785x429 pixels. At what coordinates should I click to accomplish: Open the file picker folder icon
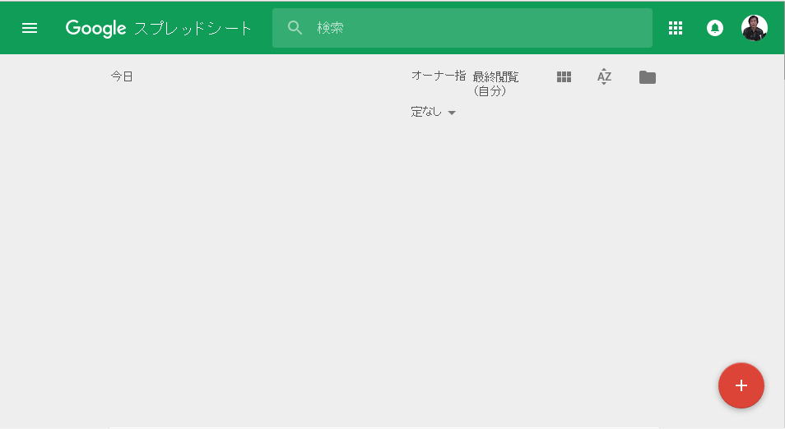(648, 77)
